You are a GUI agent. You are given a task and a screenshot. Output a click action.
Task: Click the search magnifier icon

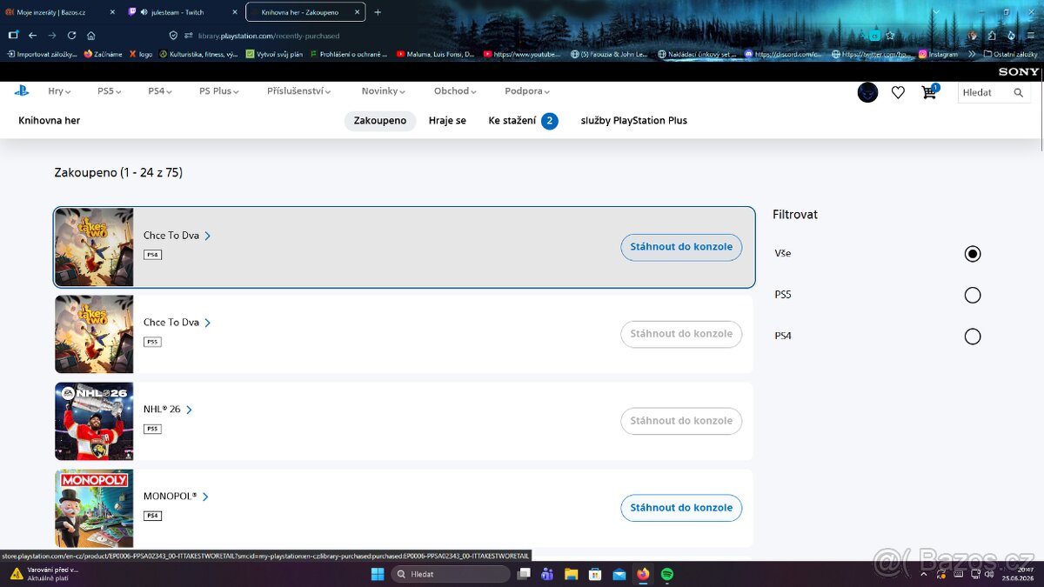(x=1019, y=92)
